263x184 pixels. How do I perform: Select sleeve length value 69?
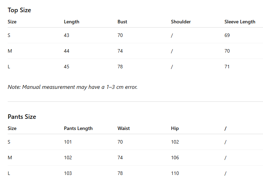[x=227, y=35]
